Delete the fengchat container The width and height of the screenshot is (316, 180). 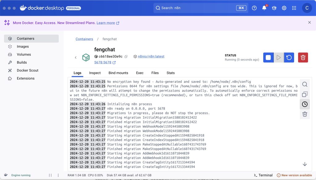(x=303, y=57)
